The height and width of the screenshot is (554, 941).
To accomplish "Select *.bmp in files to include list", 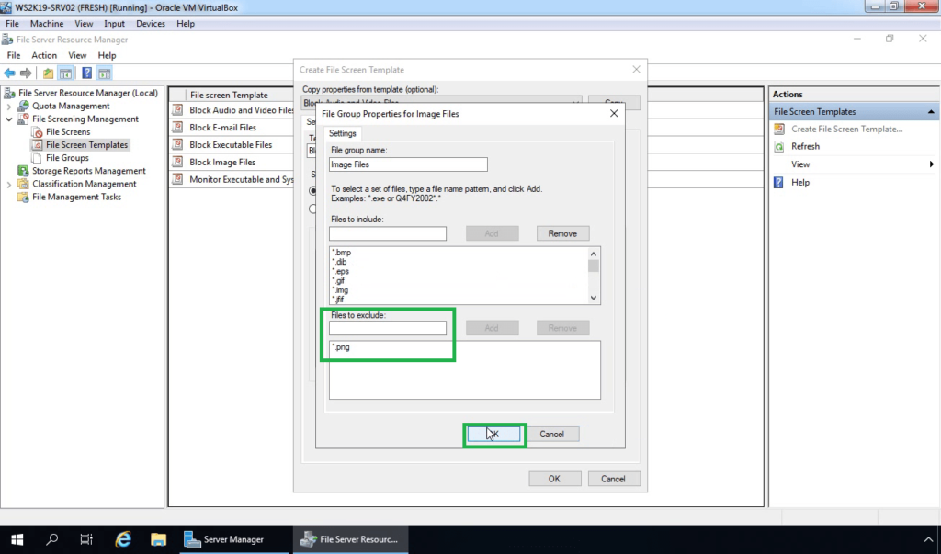I will click(342, 253).
